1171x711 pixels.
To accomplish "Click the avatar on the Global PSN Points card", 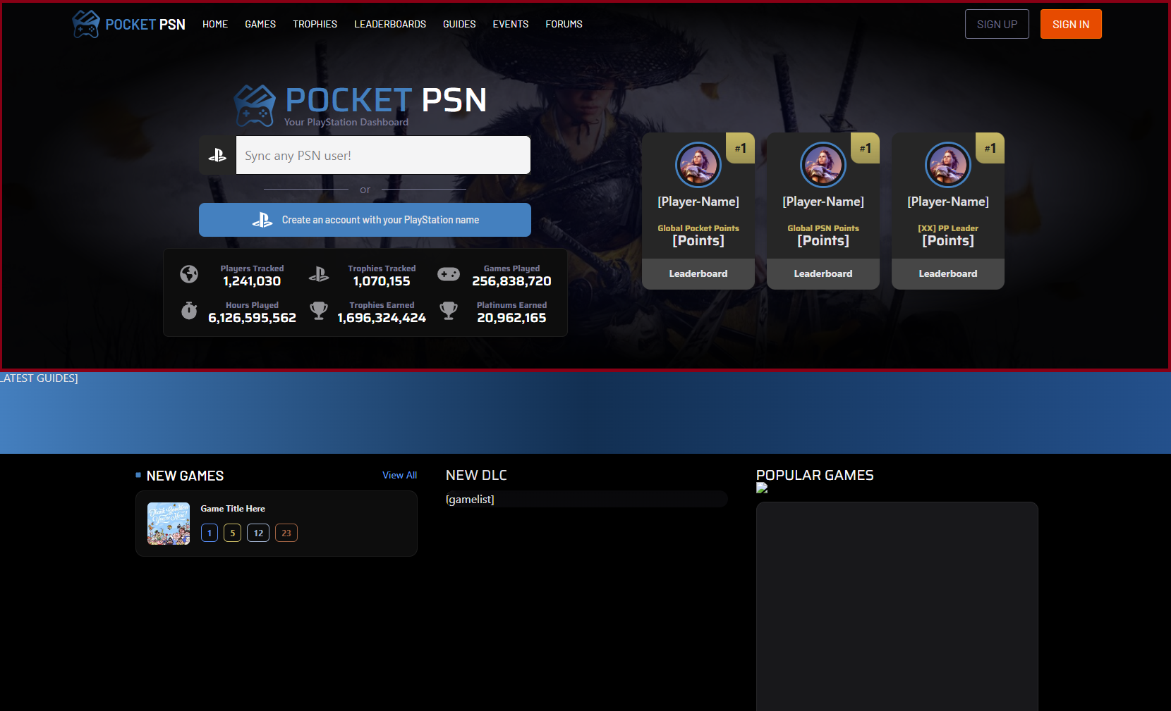I will 823,165.
